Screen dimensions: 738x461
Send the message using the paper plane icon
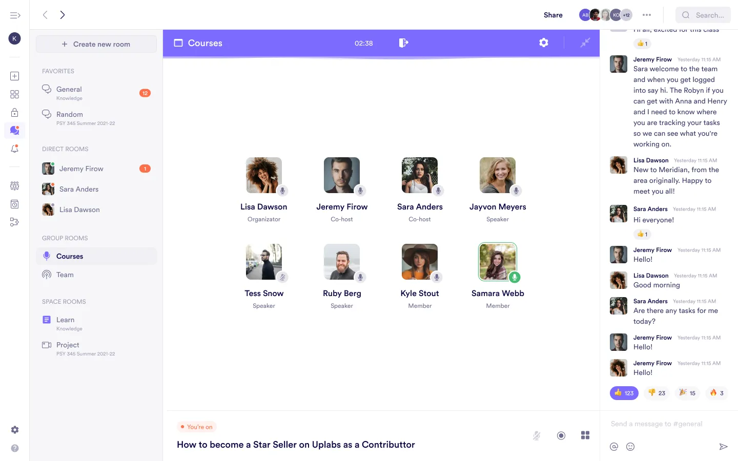pos(724,446)
